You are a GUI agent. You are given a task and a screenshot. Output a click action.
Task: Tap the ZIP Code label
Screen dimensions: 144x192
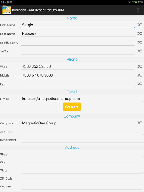click(6, 178)
